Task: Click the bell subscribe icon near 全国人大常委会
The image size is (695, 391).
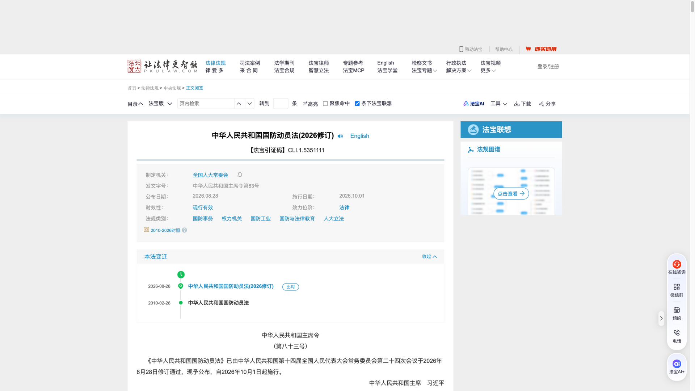Action: pos(240,175)
